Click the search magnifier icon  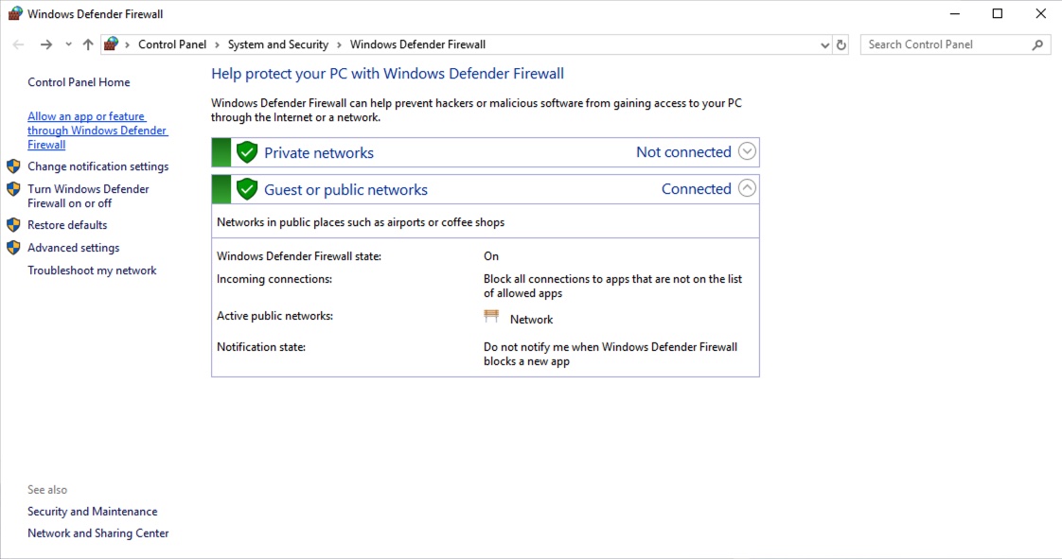tap(1037, 44)
